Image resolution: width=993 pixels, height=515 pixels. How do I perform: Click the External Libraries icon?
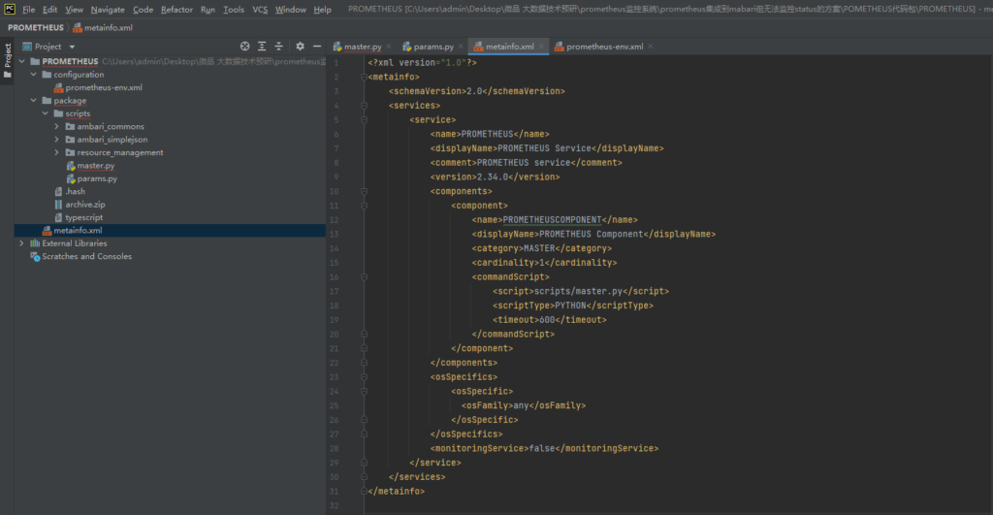(35, 243)
